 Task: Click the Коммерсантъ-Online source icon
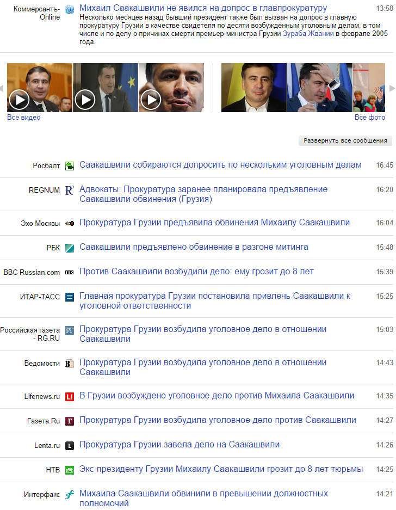click(x=70, y=9)
